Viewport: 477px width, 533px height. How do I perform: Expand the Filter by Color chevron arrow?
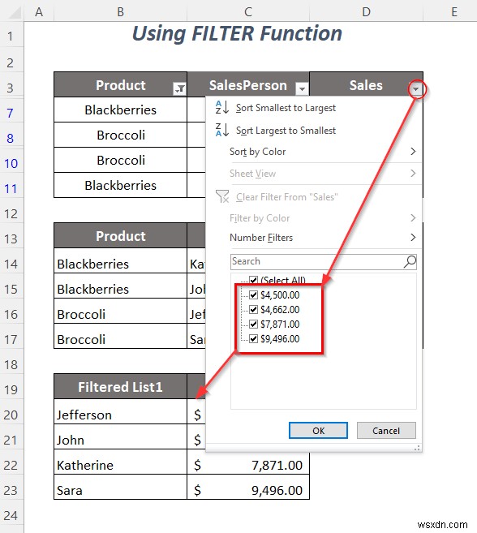413,217
